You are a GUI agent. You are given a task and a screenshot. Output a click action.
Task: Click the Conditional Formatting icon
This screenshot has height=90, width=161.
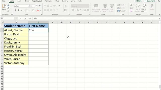(x=96, y=6)
